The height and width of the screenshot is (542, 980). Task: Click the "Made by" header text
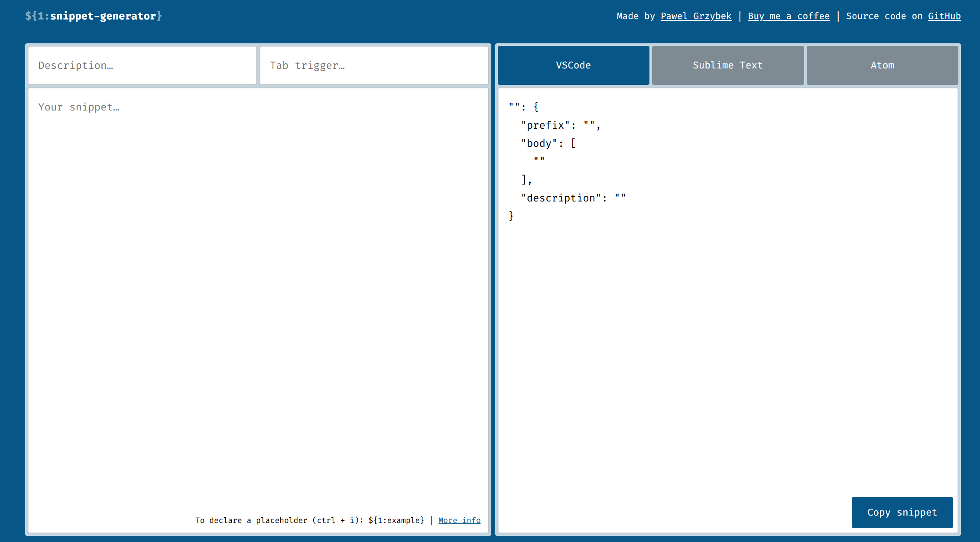(x=636, y=16)
